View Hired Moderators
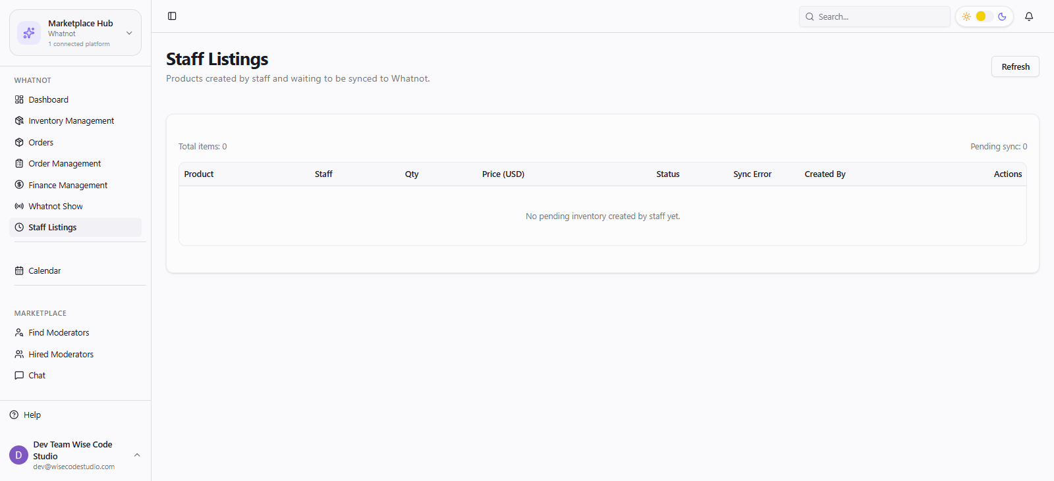1054x481 pixels. pos(75,354)
